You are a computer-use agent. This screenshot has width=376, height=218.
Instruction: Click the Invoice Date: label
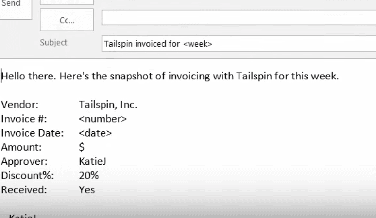[32, 133]
